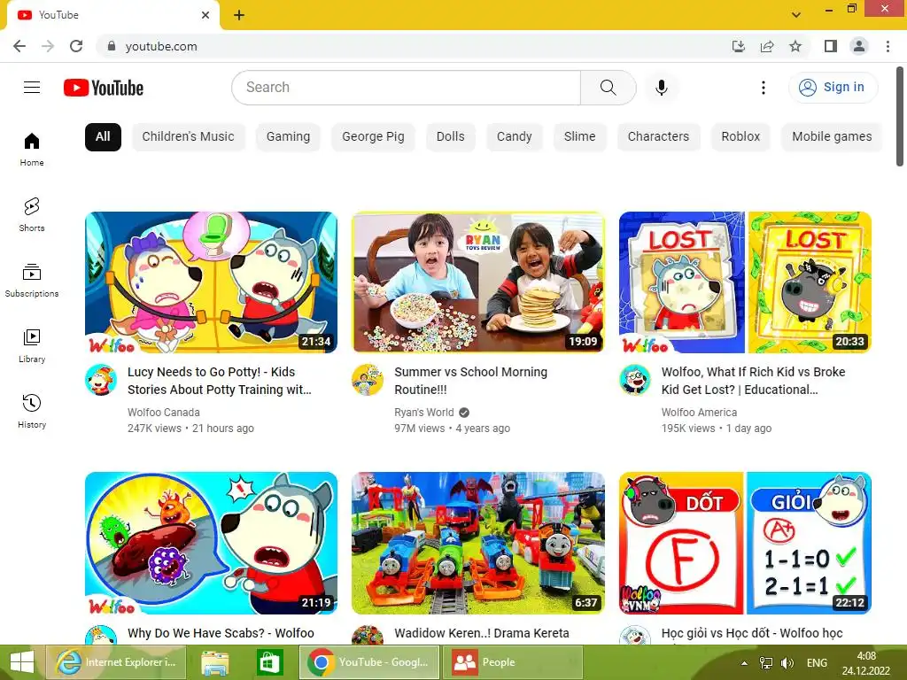
Task: Open File Explorer from taskbar
Action: [x=214, y=662]
